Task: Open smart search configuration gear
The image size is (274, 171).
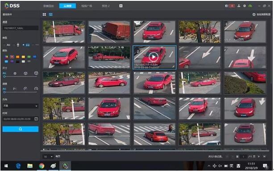Action: 254,14
